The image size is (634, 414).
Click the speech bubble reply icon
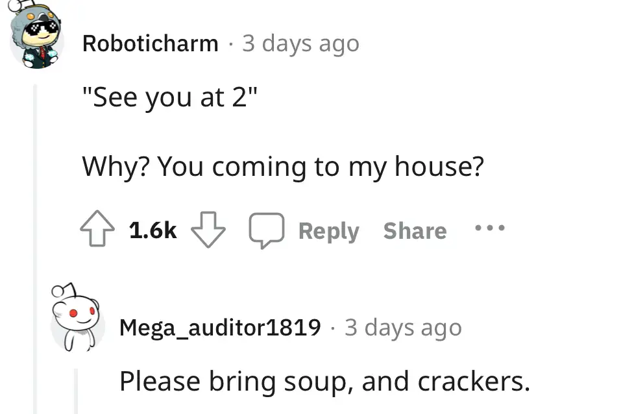pyautogui.click(x=267, y=229)
